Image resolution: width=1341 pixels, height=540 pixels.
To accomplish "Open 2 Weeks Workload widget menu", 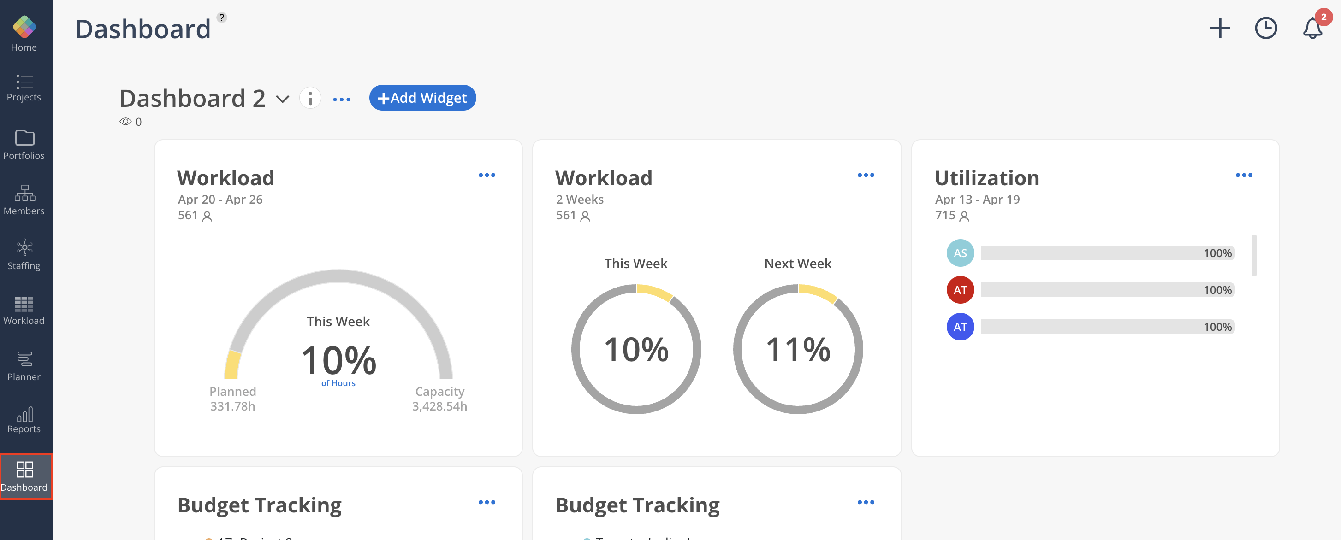I will point(865,176).
